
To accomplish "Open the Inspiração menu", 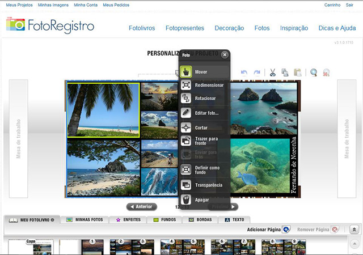I will 294,28.
